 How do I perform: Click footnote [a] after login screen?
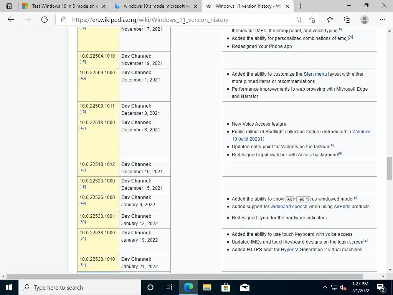coord(365,240)
